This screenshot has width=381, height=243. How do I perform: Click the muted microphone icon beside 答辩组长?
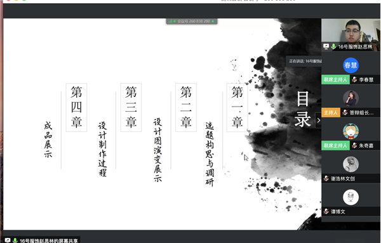(x=345, y=113)
